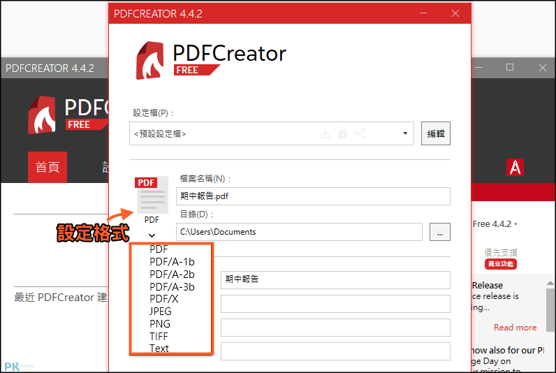
Task: Click the download icon in profile box
Action: [325, 133]
